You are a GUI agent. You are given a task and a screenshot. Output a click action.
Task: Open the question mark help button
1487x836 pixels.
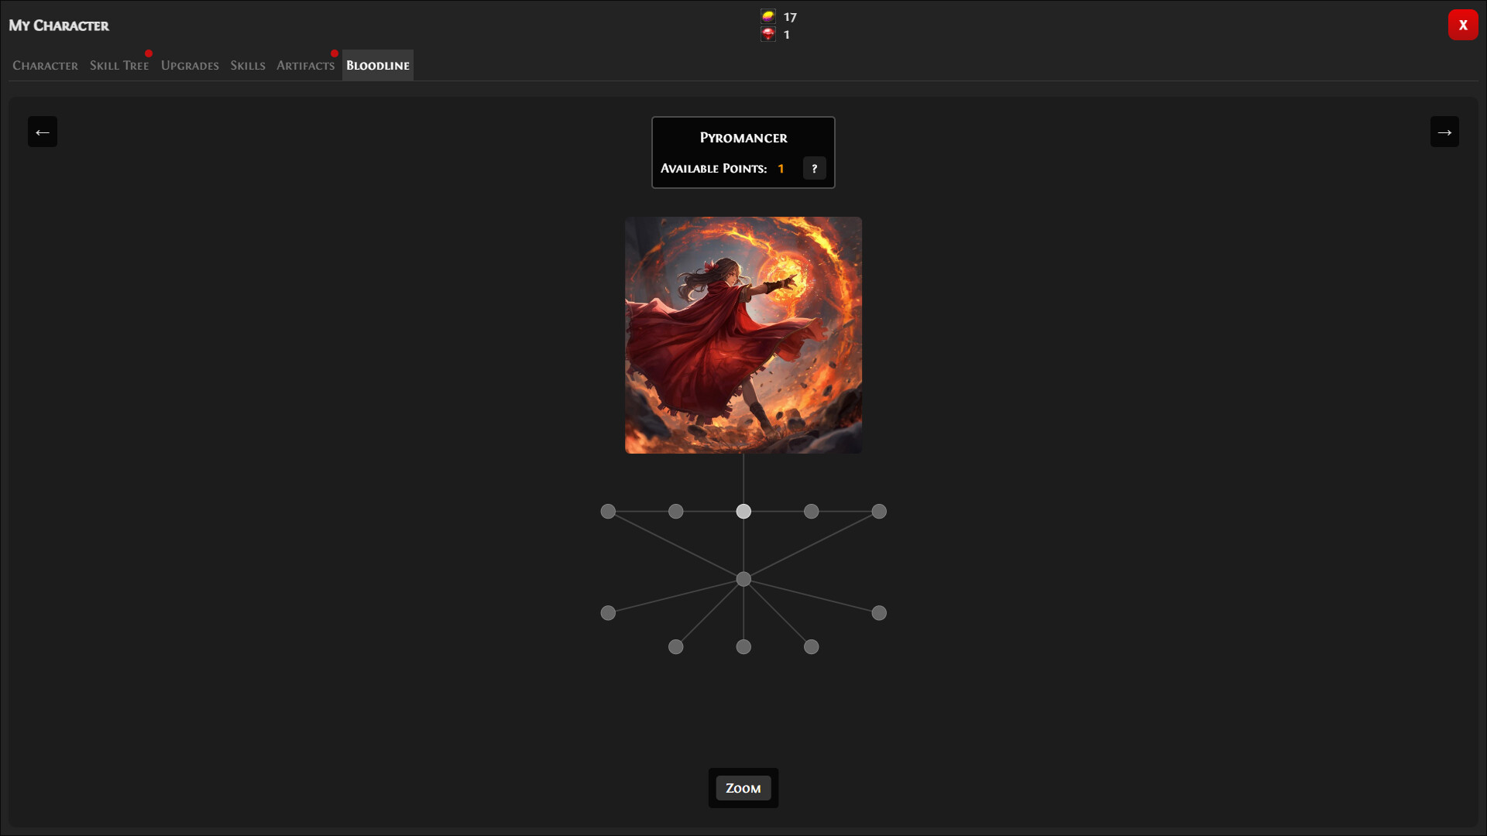pos(814,168)
